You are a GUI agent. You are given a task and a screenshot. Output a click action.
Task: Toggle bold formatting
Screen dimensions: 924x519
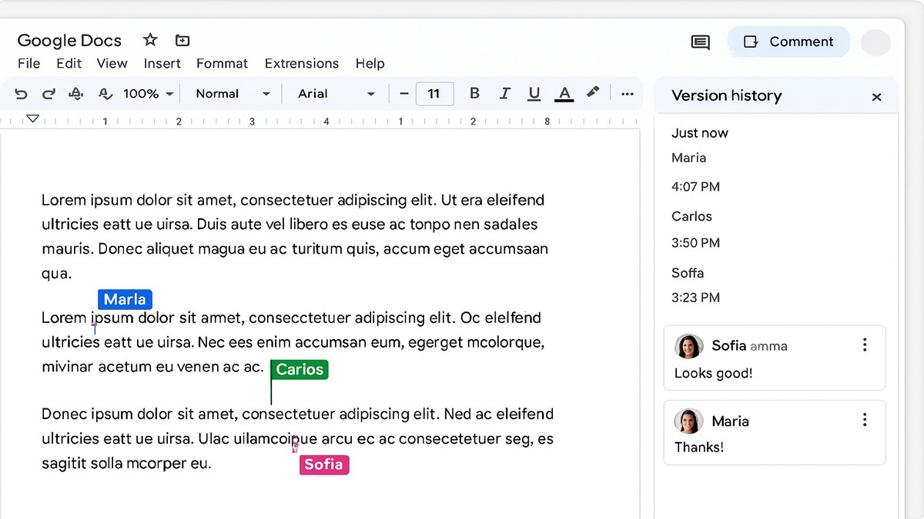[474, 93]
